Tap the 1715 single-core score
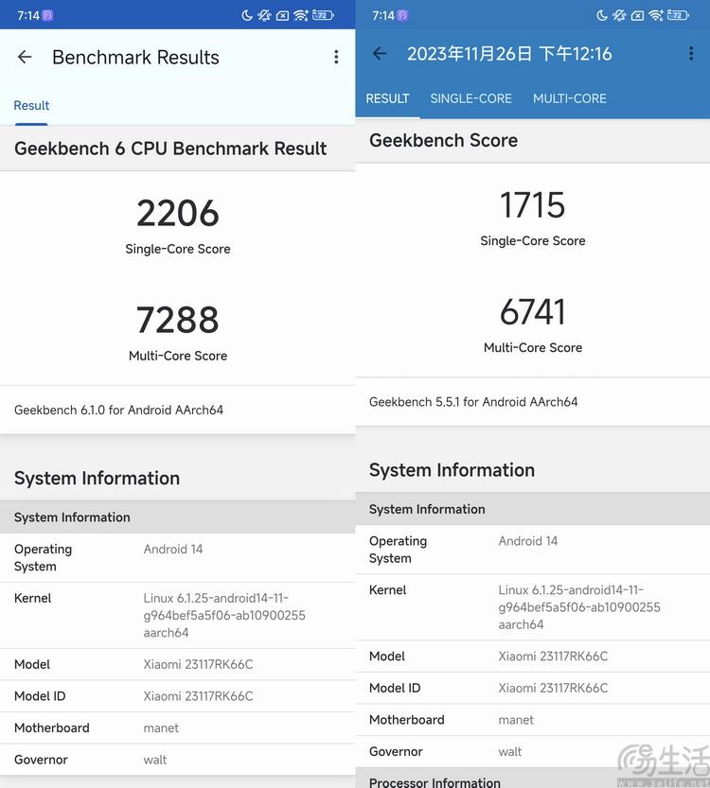This screenshot has height=788, width=710. click(x=532, y=205)
